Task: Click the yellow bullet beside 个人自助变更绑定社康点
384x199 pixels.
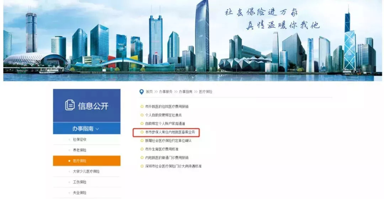Action: pyautogui.click(x=142, y=115)
